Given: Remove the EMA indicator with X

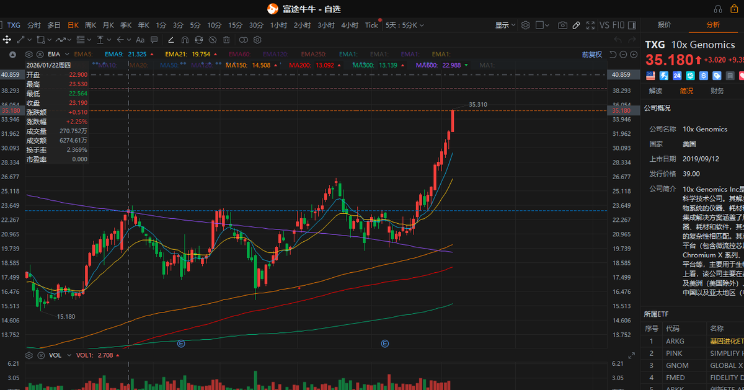Looking at the screenshot, I should [40, 54].
